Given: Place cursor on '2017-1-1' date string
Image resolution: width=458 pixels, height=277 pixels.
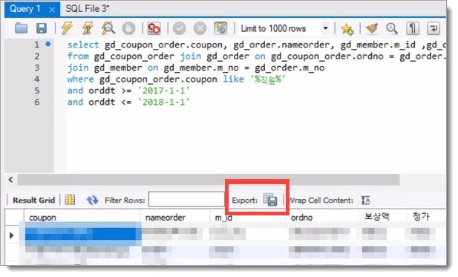Looking at the screenshot, I should pos(163,91).
